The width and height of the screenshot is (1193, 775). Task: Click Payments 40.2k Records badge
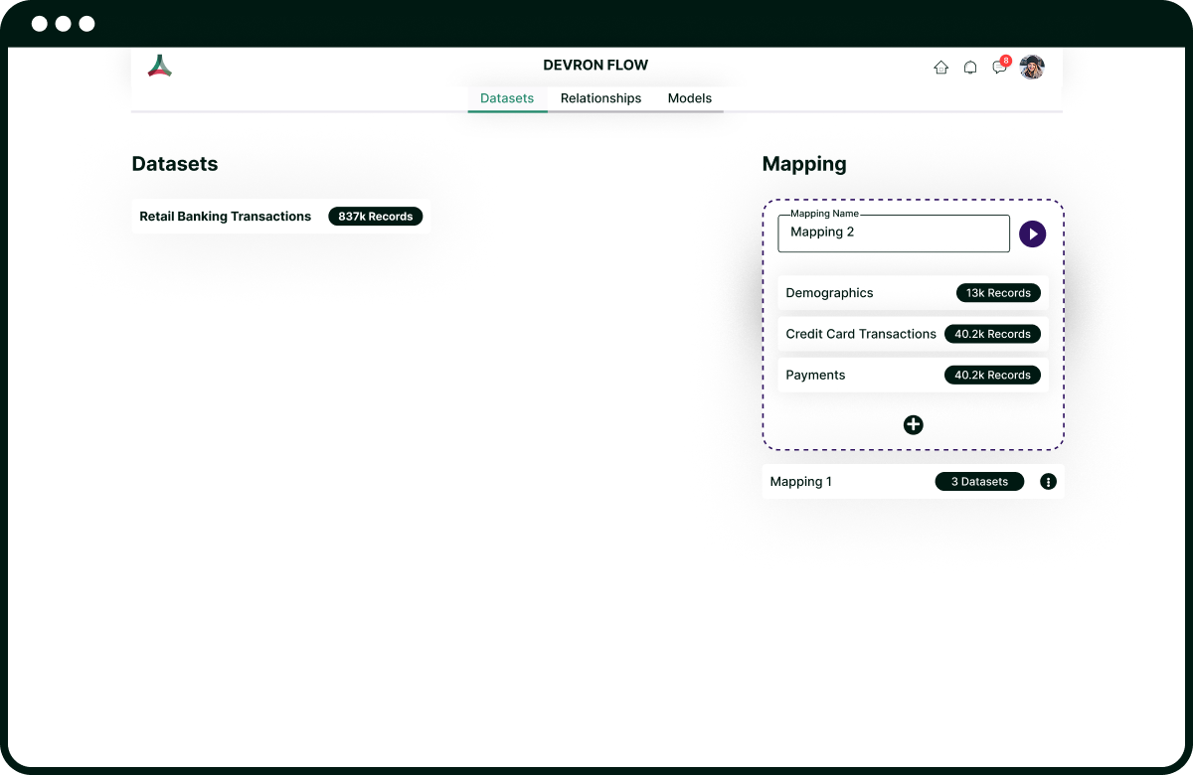(x=992, y=375)
